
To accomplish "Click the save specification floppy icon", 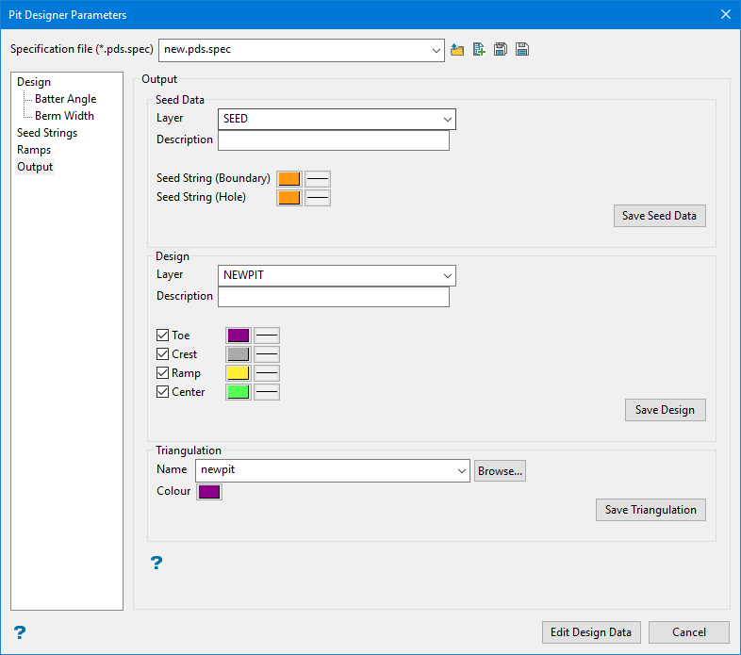I will pyautogui.click(x=501, y=50).
